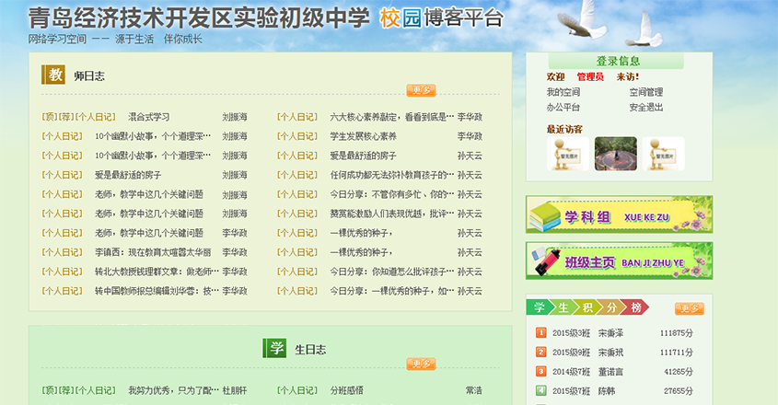778x405 pixels.
Task: Click the 登录信息 panel header
Action: 616,61
